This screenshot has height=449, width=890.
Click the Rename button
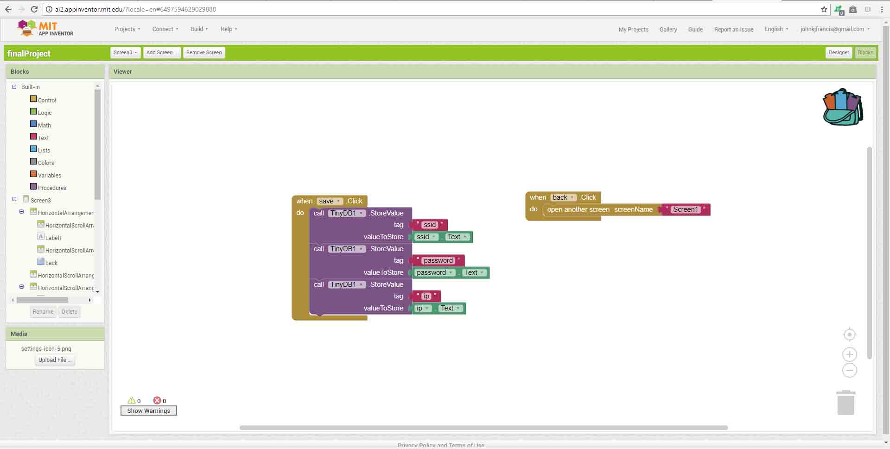point(43,312)
